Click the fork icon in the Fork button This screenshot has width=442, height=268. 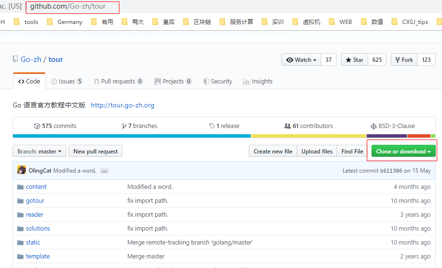click(397, 60)
